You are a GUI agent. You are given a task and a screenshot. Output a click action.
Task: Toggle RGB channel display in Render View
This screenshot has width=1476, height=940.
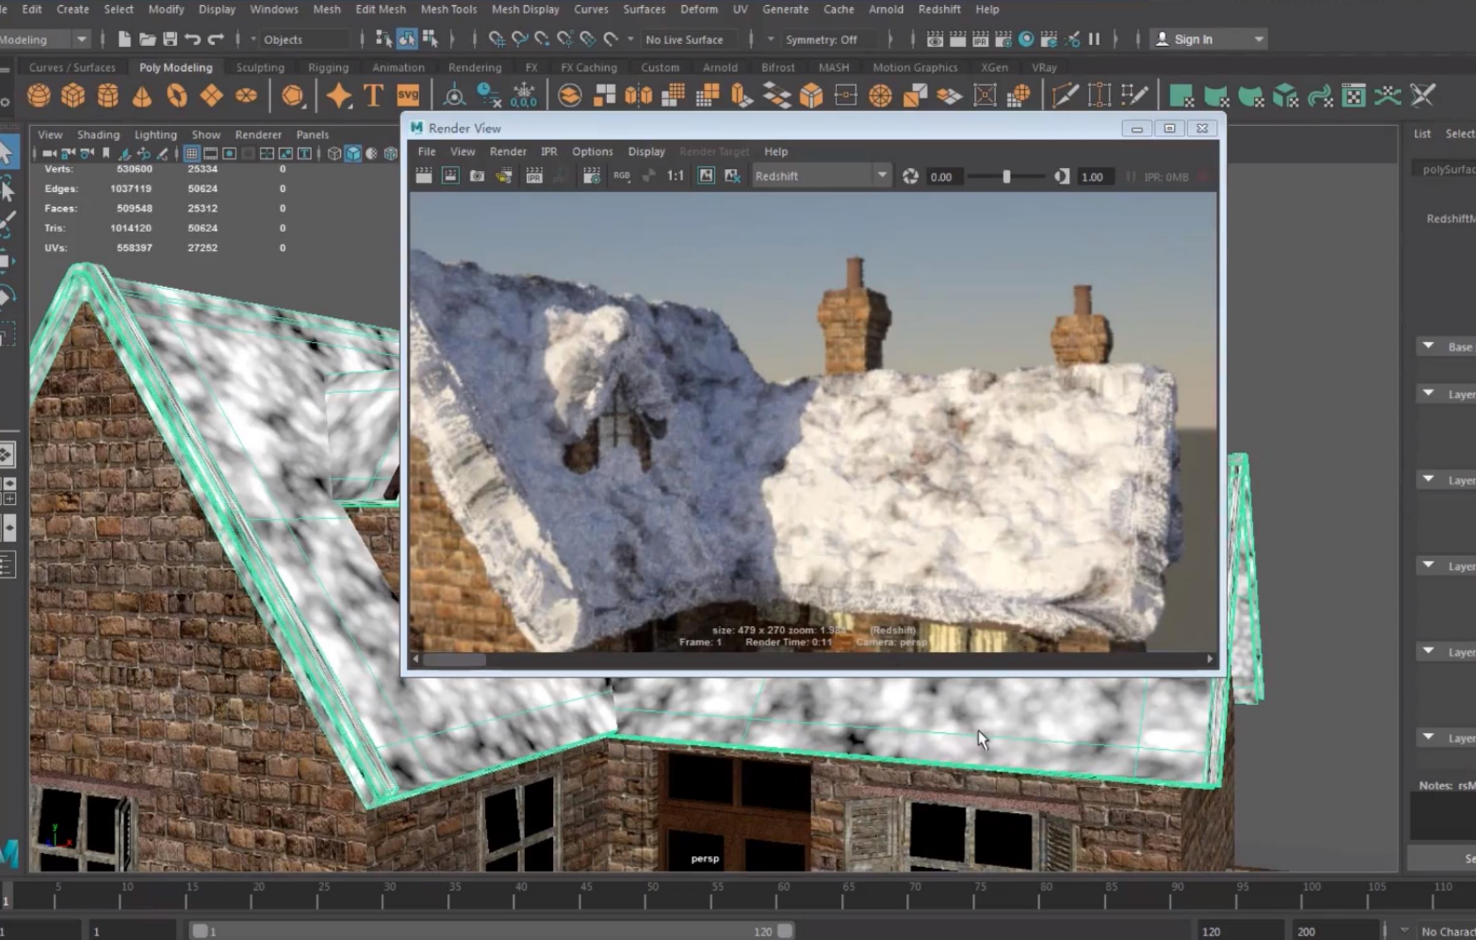tap(622, 176)
